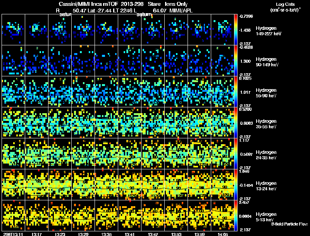Select the Hydrogen 35-55 keV panel at 13:53
The image size is (310, 236).
[x=176, y=123]
